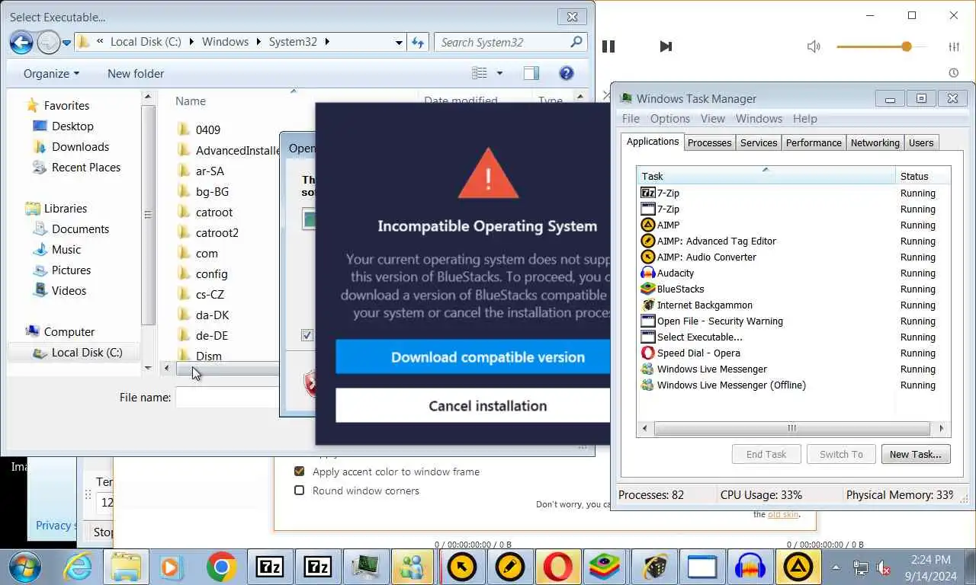
Task: Open Internet Explorer from taskbar
Action: [77, 567]
